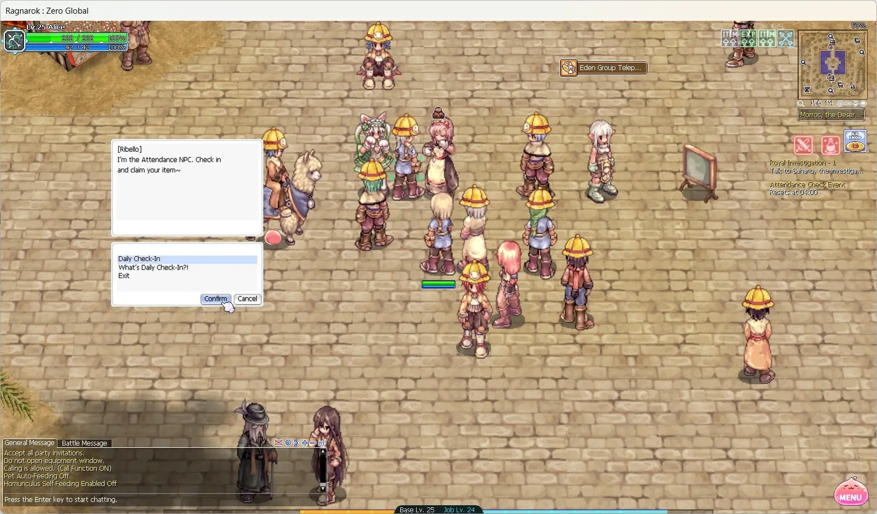Click the notice board easel
Screen dimensions: 877x514
(x=699, y=173)
